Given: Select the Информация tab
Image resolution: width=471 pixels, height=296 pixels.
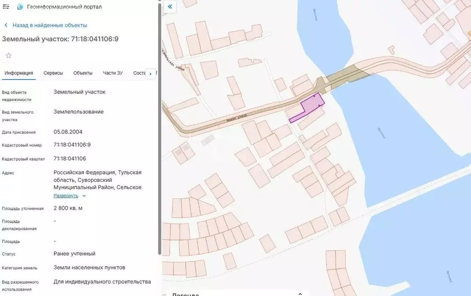Looking at the screenshot, I should pos(19,73).
